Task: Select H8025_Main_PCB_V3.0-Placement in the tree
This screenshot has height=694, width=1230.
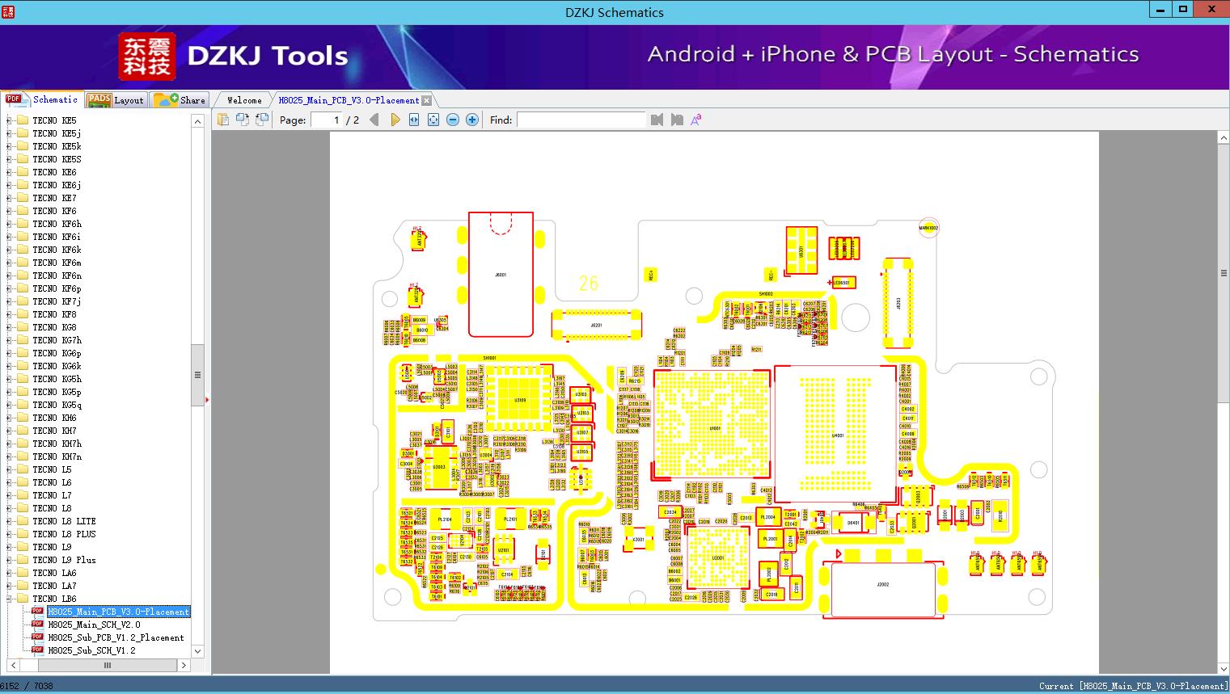Action: click(x=118, y=612)
